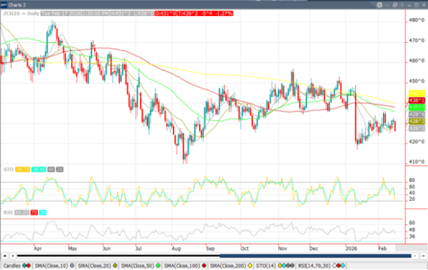Click the T:426^2 -1.27% last trade box
The width and height of the screenshot is (428, 270).
coord(205,13)
